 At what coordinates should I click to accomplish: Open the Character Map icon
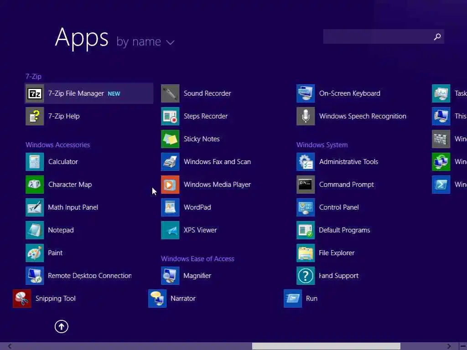coord(35,185)
